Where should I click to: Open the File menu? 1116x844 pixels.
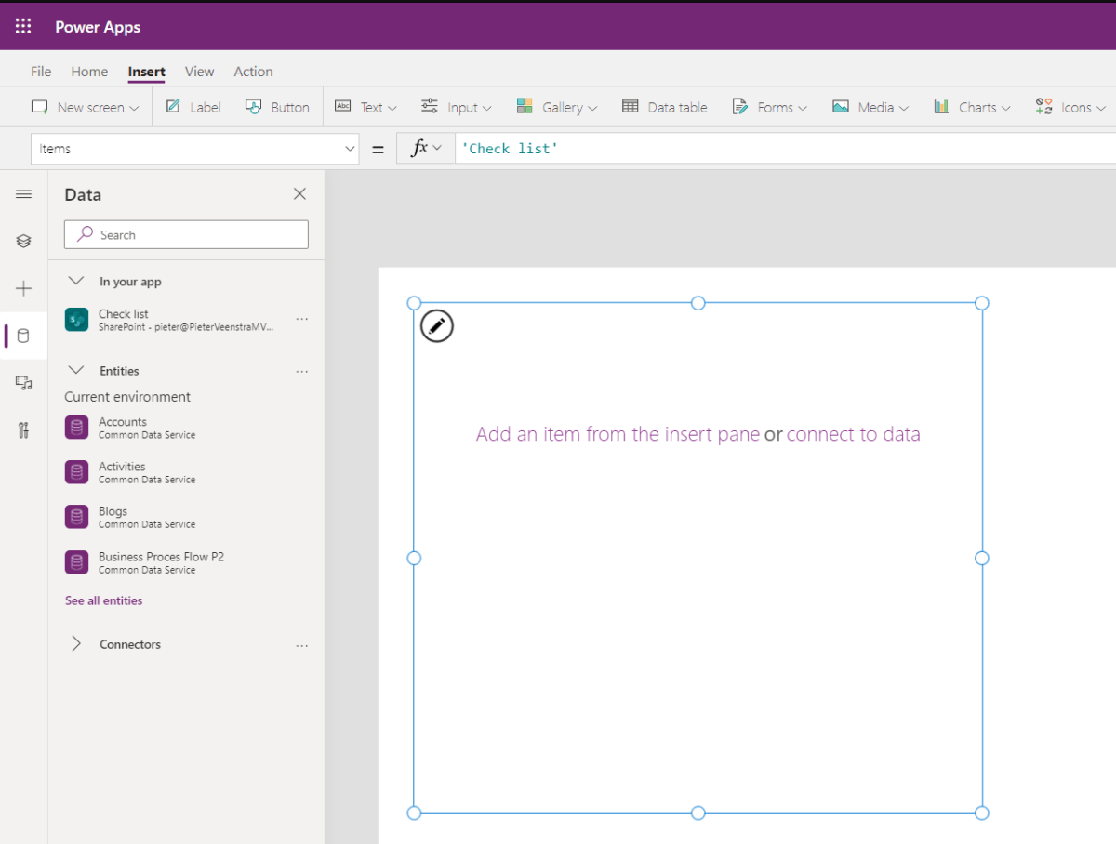[x=40, y=71]
